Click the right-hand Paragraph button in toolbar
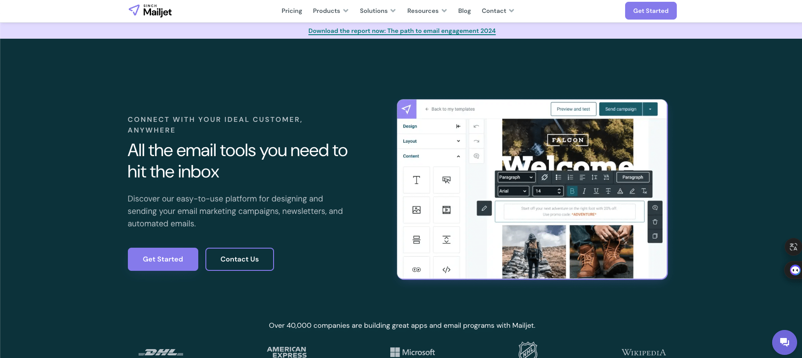802x358 pixels. [633, 177]
